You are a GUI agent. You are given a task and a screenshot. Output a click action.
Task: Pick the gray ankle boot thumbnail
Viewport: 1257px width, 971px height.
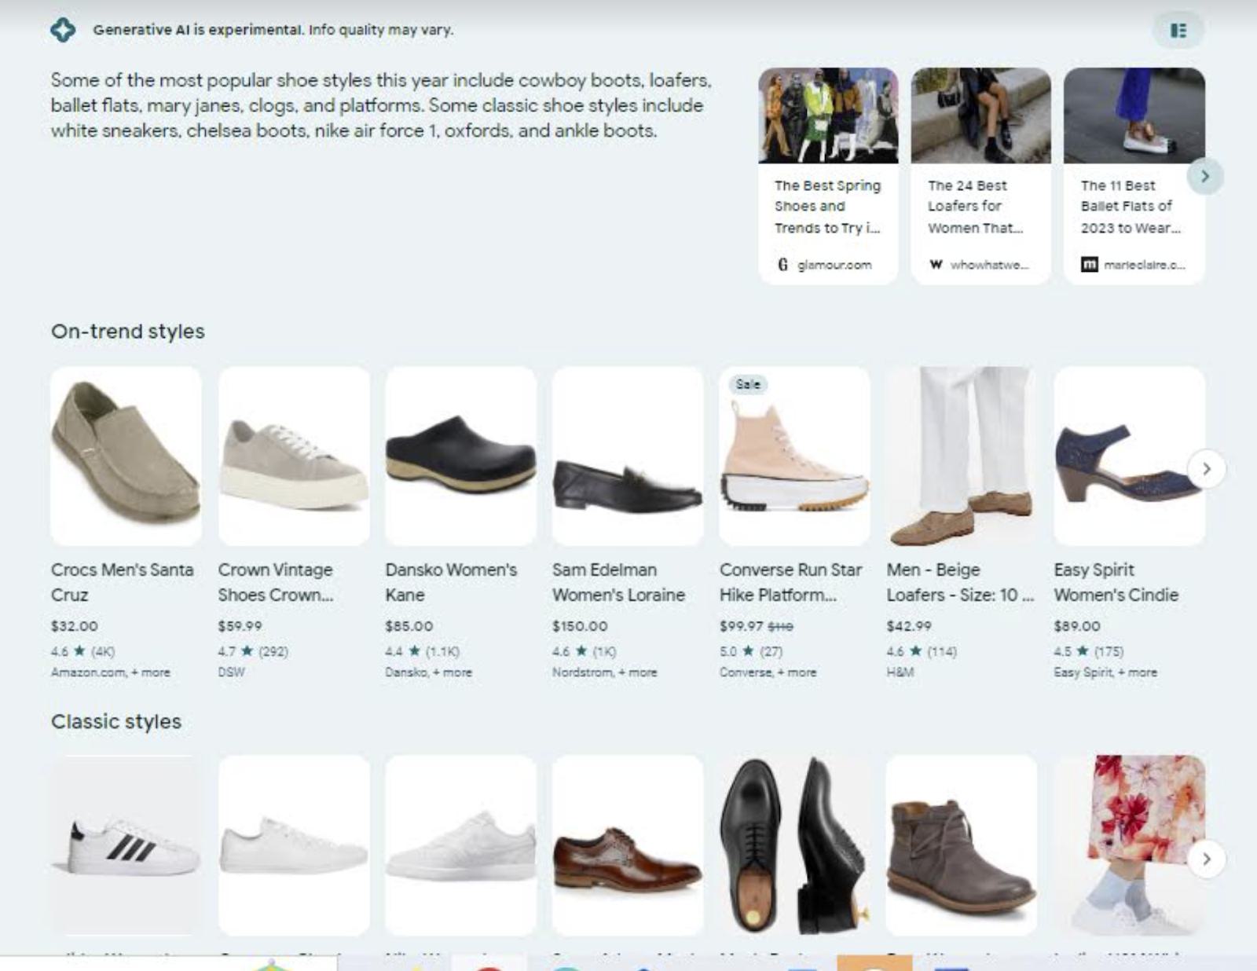click(961, 845)
